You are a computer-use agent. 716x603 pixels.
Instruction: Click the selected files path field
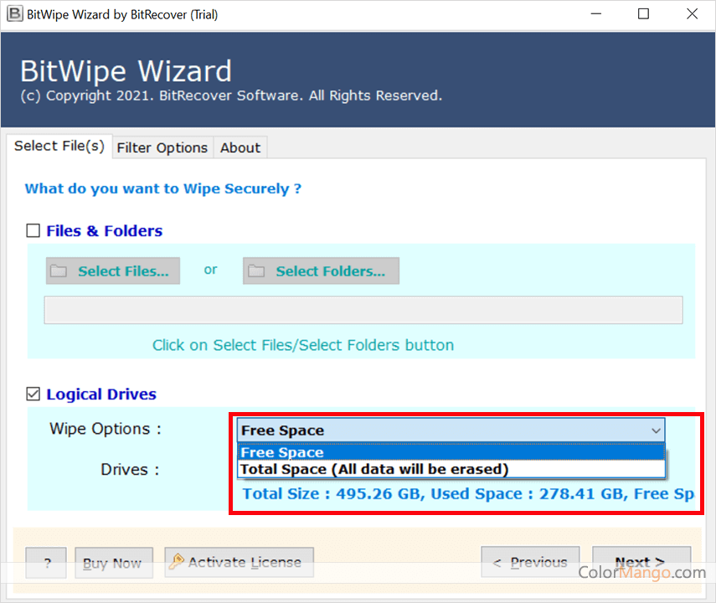(x=363, y=310)
